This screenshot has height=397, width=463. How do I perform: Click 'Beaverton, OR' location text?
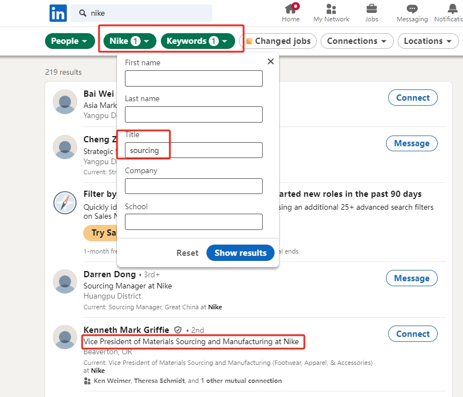pos(108,352)
